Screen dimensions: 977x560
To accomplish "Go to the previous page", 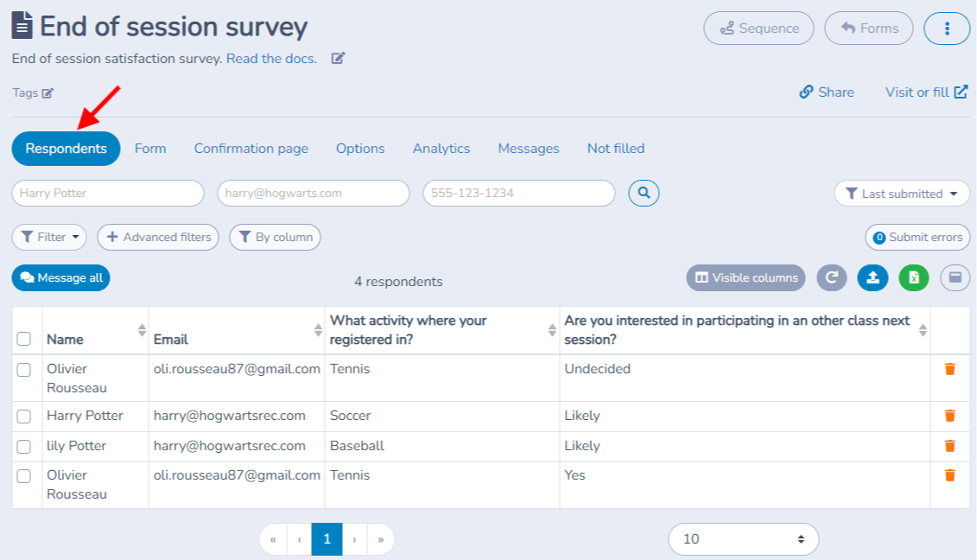I will click(300, 539).
